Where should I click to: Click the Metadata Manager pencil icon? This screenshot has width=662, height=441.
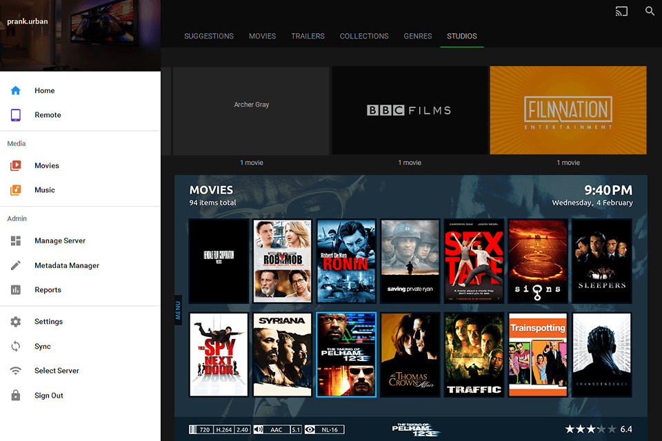click(x=16, y=265)
